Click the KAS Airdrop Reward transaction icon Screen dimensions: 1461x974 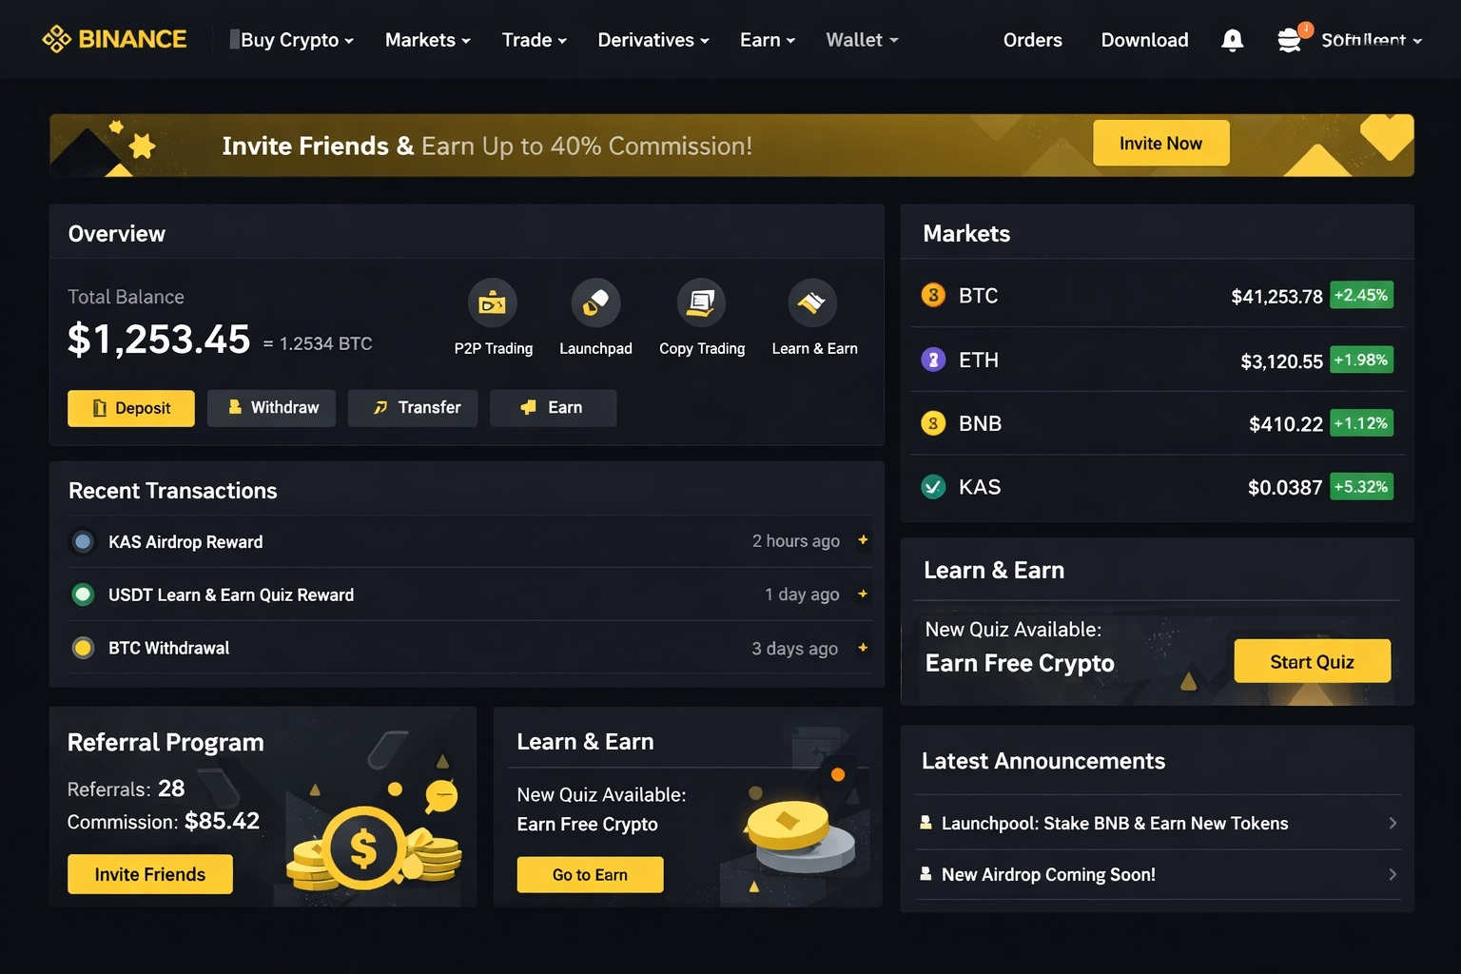(x=83, y=541)
